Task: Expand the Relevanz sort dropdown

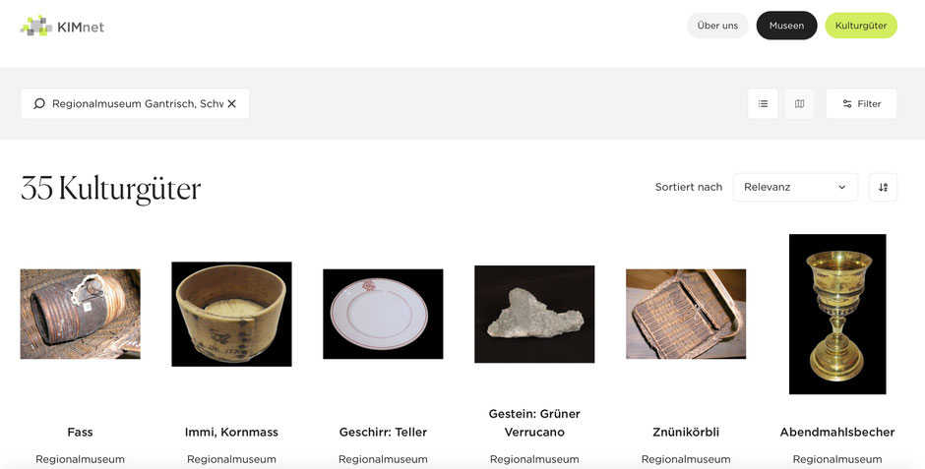Action: click(795, 188)
